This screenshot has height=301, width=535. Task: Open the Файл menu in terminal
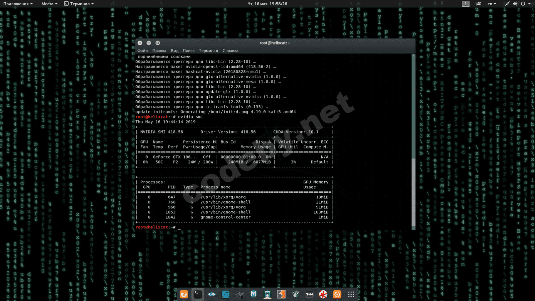tap(142, 51)
